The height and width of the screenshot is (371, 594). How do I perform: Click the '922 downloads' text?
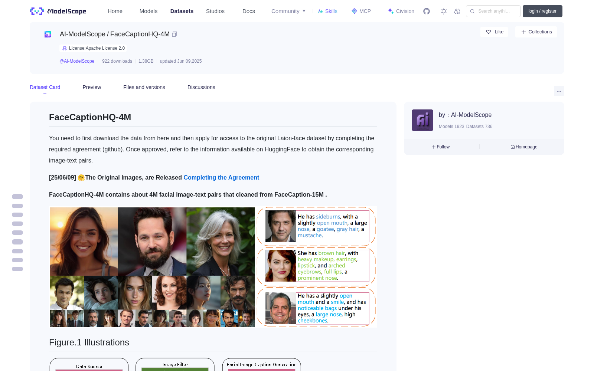click(x=117, y=61)
